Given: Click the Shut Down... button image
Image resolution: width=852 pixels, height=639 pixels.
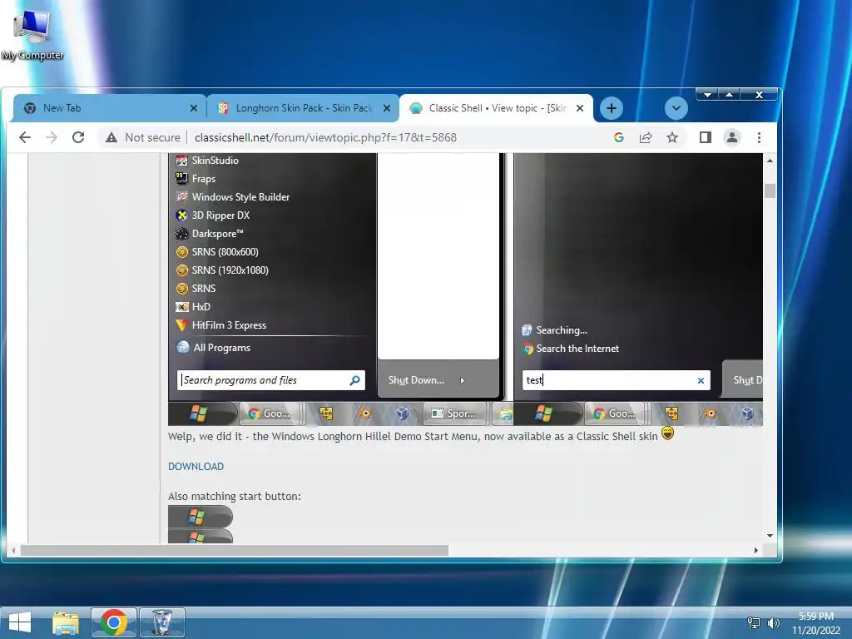Looking at the screenshot, I should 416,380.
